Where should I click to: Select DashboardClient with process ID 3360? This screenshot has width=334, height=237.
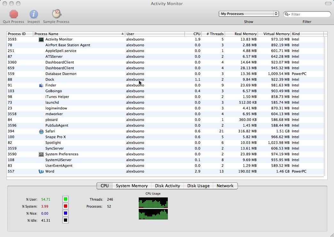[x=165, y=62]
